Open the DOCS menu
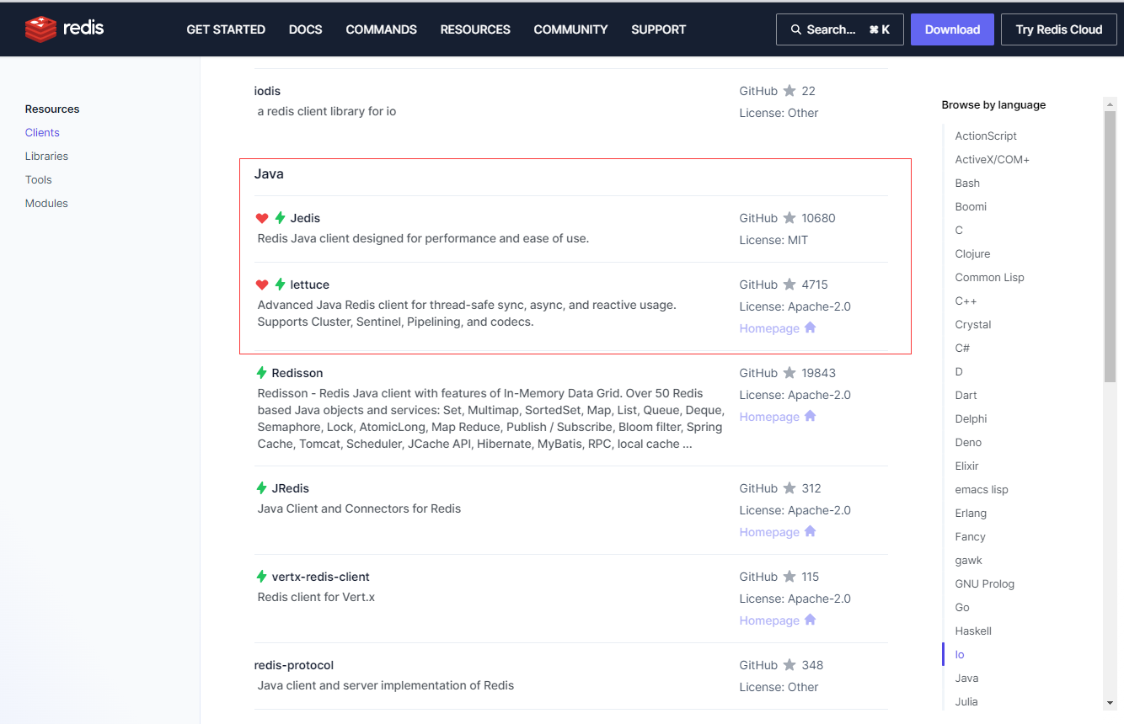This screenshot has height=724, width=1124. [x=306, y=29]
